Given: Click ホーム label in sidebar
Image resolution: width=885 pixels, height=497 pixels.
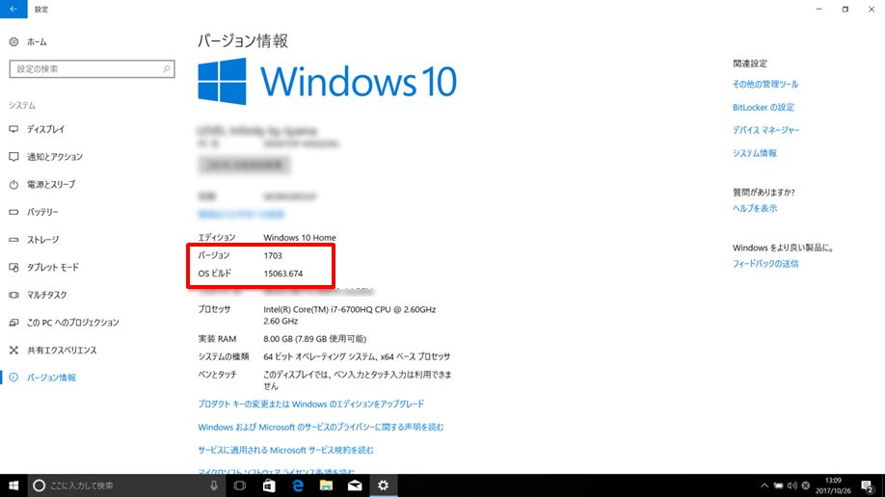Looking at the screenshot, I should click(x=37, y=41).
